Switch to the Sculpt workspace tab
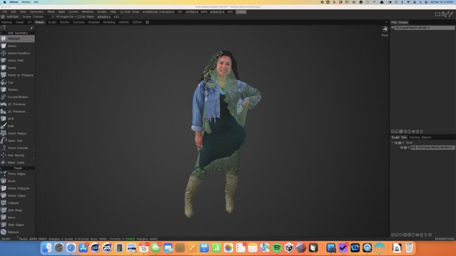Image resolution: width=456 pixels, height=256 pixels. click(x=52, y=22)
